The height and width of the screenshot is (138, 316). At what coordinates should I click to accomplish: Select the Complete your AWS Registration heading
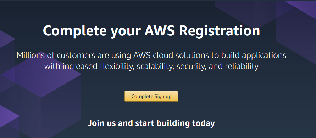(x=151, y=31)
